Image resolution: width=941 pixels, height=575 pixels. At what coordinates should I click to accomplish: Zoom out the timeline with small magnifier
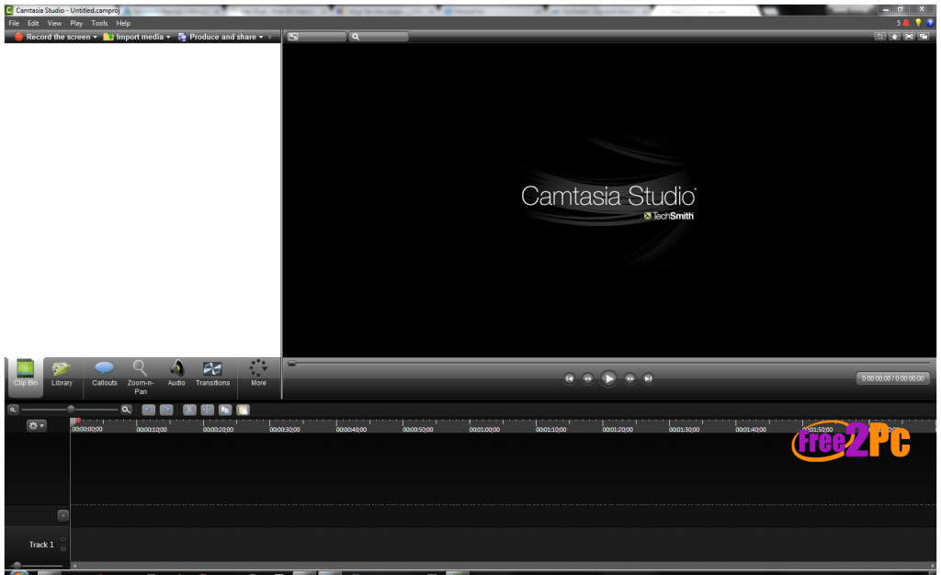click(x=13, y=410)
